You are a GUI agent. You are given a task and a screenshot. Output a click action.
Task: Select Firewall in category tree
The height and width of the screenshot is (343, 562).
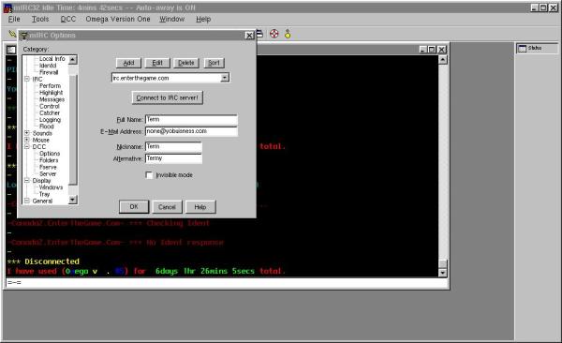tap(49, 72)
